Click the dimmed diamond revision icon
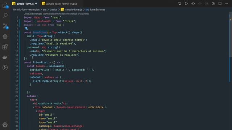 (x=200, y=4)
